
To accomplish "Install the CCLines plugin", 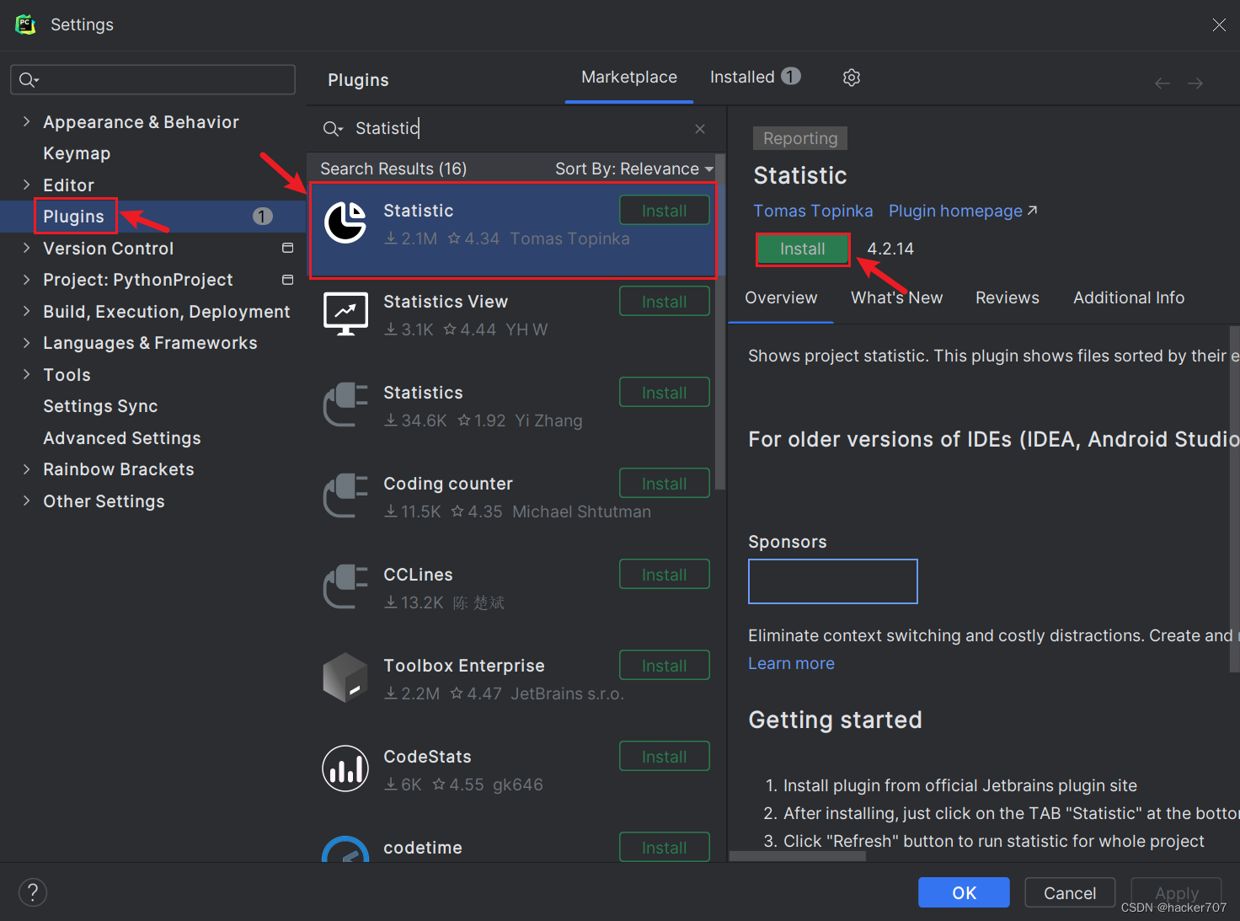I will coord(665,575).
